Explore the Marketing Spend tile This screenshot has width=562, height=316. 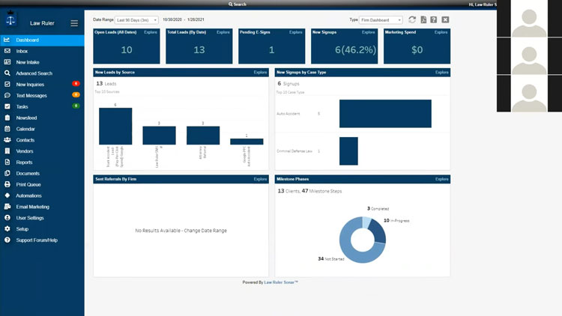(441, 32)
